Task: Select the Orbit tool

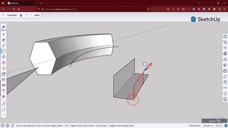Action: point(4,85)
